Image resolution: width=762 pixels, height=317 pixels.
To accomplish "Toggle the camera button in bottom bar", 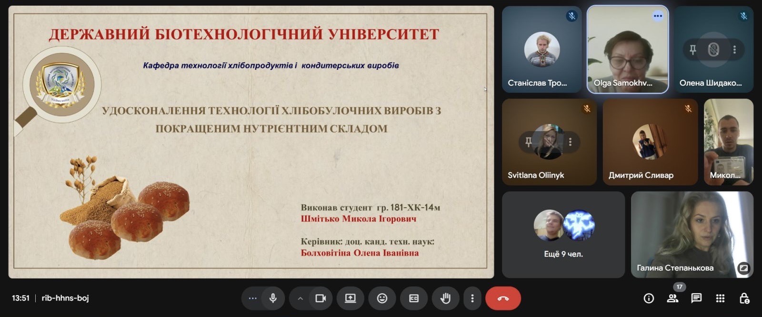I will 321,298.
